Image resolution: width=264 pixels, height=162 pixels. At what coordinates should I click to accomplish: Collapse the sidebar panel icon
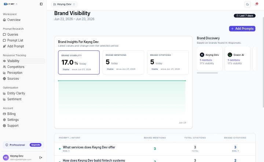click(x=41, y=4)
